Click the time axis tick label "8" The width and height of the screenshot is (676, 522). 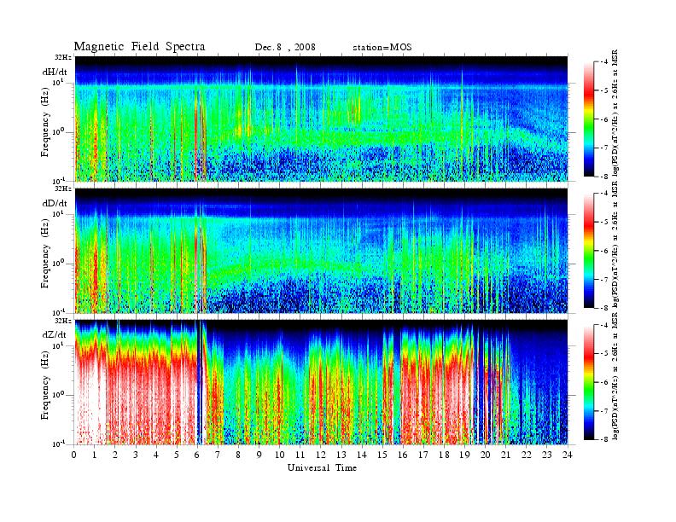point(238,455)
